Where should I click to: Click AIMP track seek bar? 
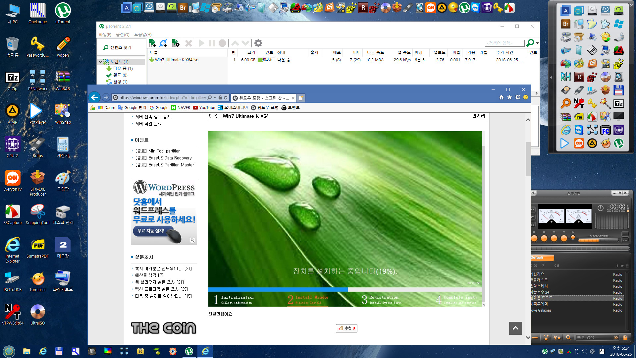580,248
